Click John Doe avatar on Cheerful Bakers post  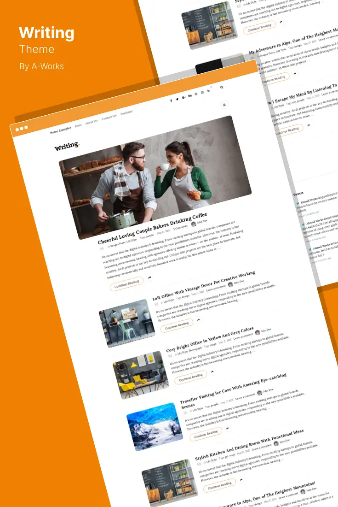pos(194,224)
